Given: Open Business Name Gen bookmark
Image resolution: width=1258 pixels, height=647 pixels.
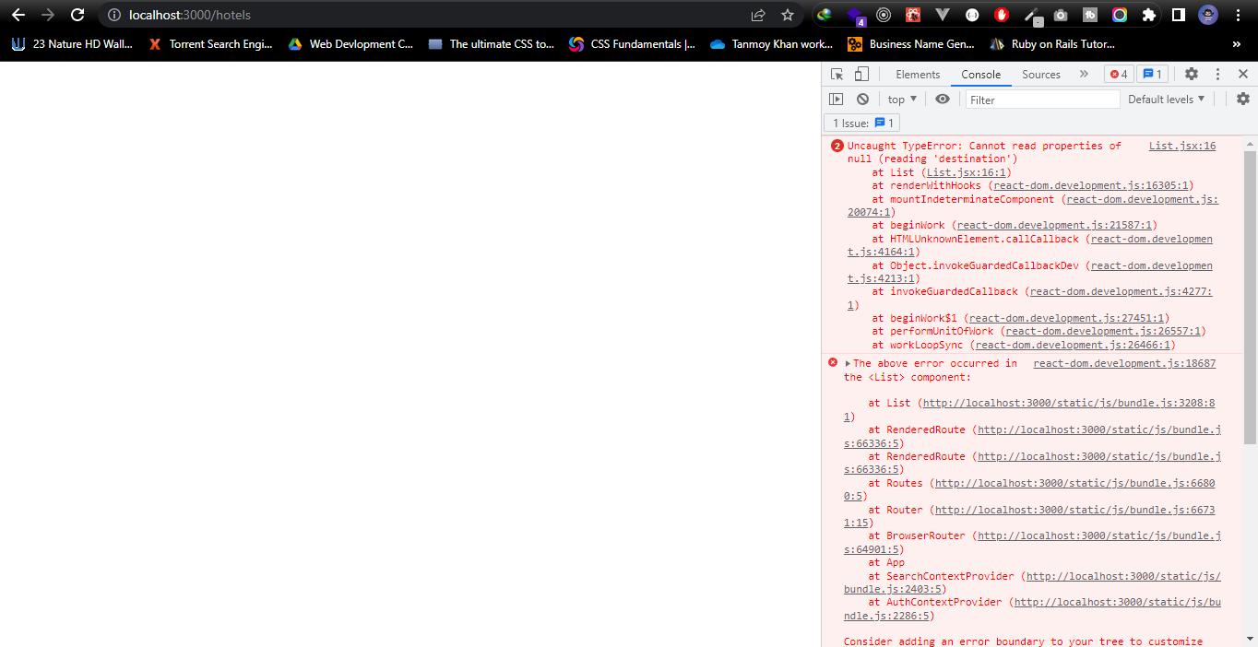Looking at the screenshot, I should point(911,43).
